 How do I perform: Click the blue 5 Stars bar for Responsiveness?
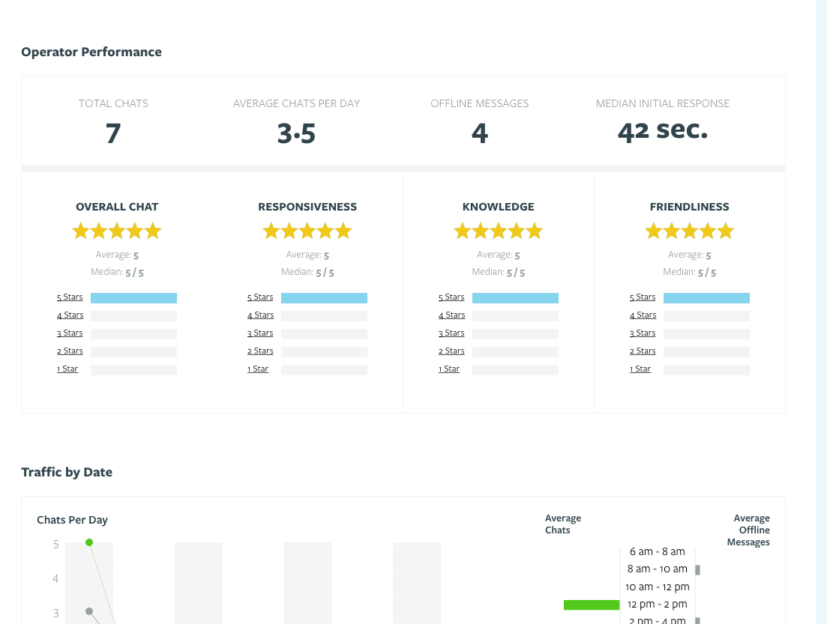click(x=325, y=298)
